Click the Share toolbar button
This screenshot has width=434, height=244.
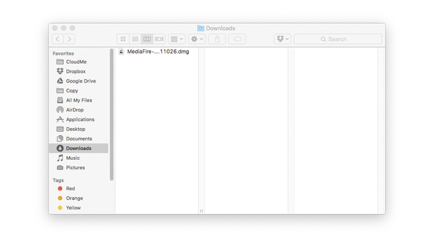click(217, 39)
